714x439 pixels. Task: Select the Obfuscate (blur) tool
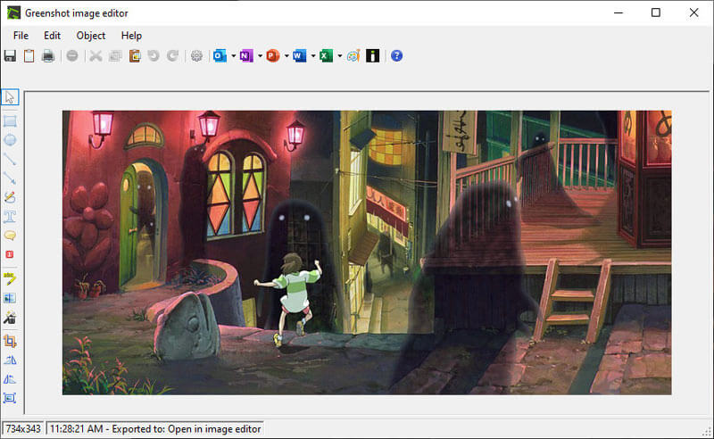(x=10, y=298)
